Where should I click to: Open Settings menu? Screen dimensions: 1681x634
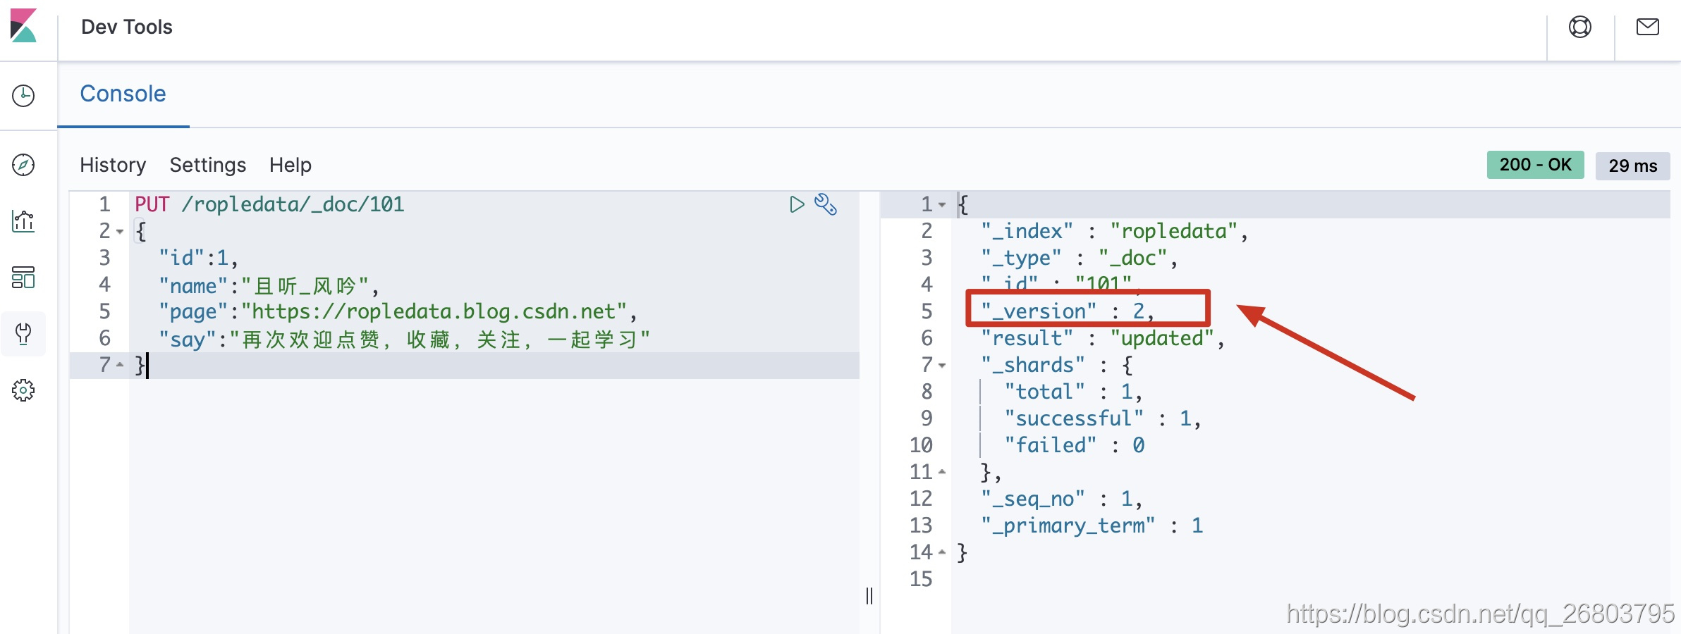click(x=208, y=165)
